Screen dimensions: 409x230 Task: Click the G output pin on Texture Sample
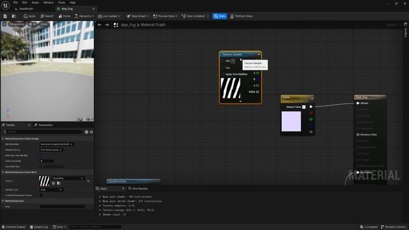pos(258,73)
